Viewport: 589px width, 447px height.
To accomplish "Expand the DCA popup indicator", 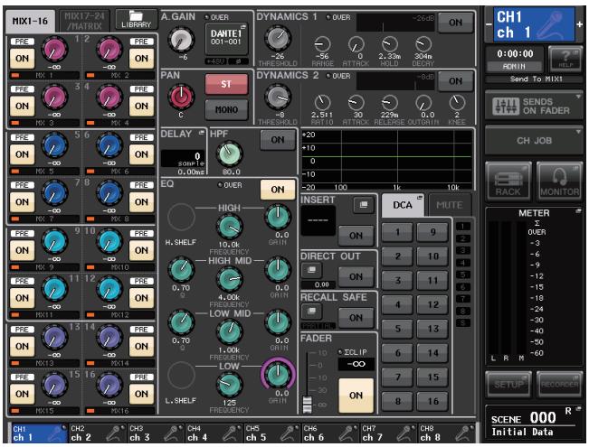I will click(x=420, y=198).
